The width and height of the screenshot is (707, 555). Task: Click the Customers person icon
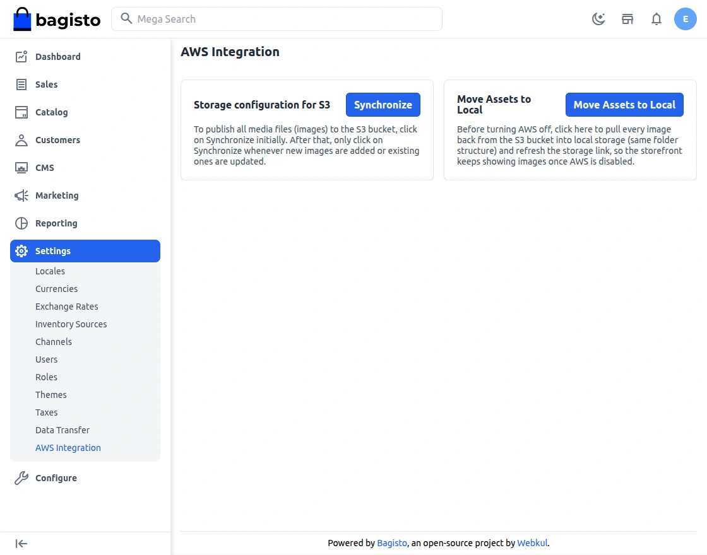[x=21, y=140]
